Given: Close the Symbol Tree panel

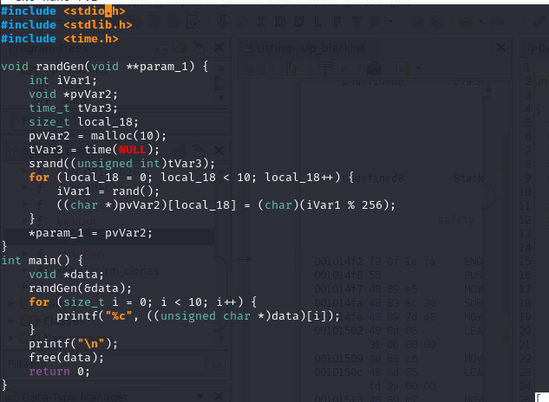Looking at the screenshot, I should [219, 151].
